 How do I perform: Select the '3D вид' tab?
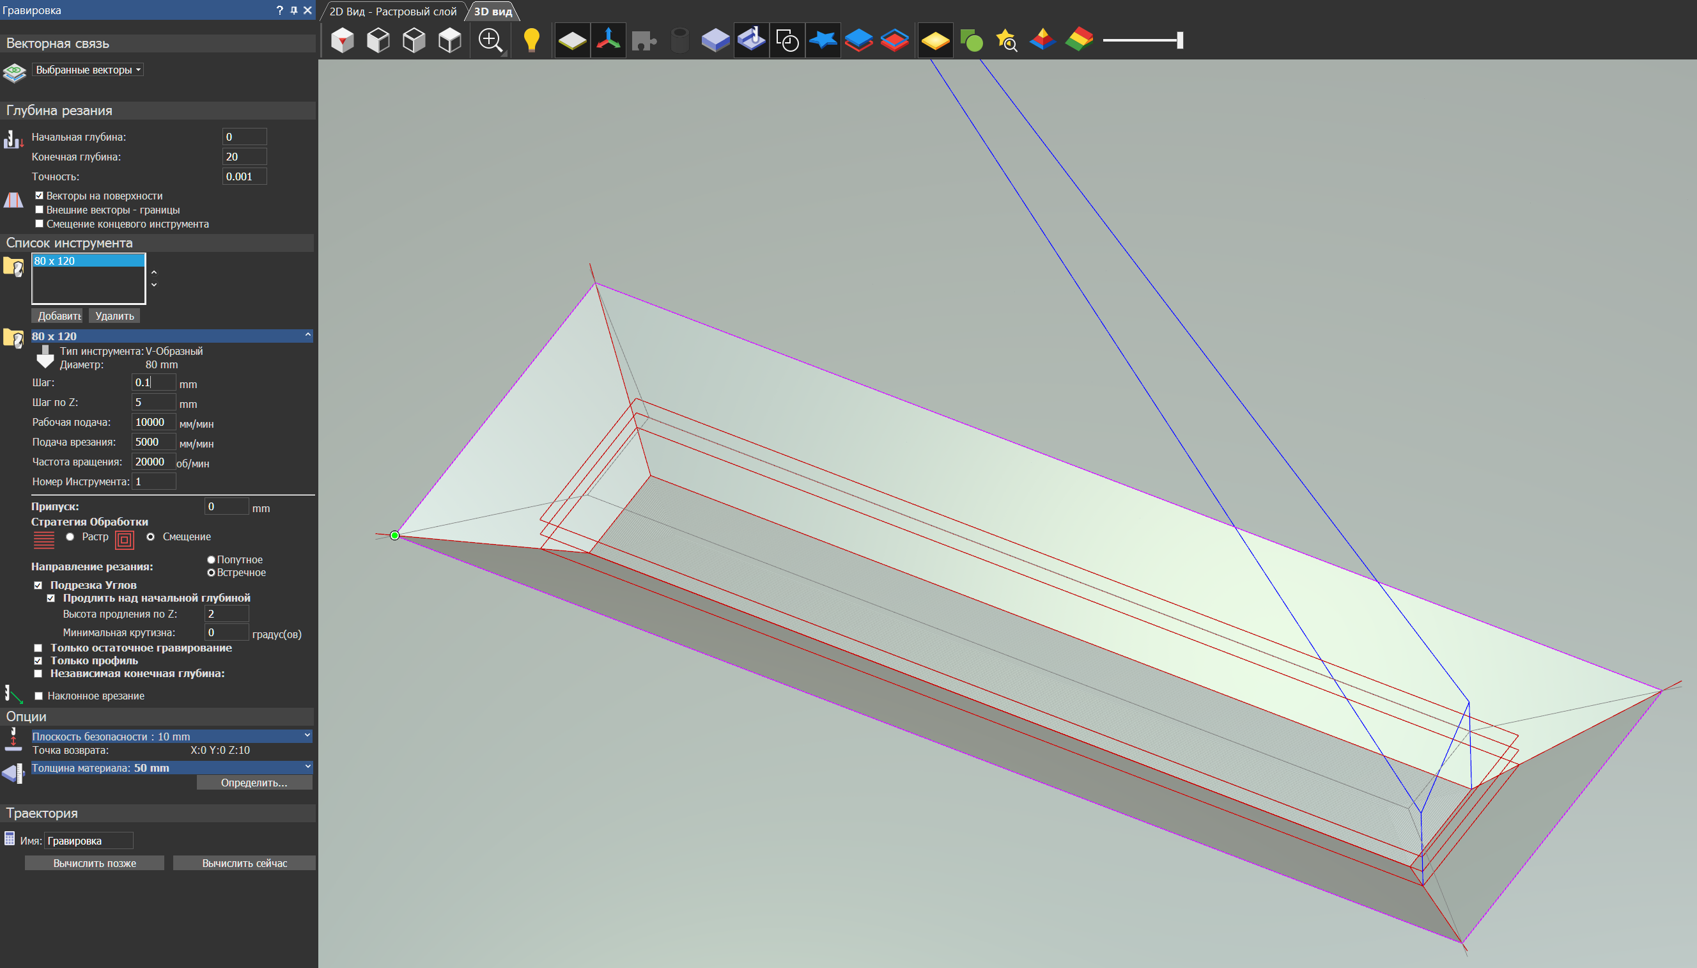pos(492,12)
